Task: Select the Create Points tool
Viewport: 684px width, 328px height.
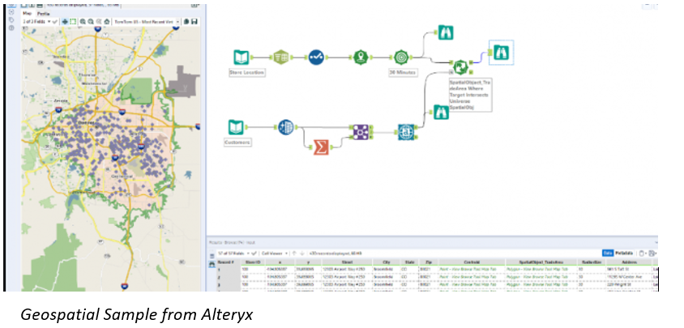Action: pos(361,58)
